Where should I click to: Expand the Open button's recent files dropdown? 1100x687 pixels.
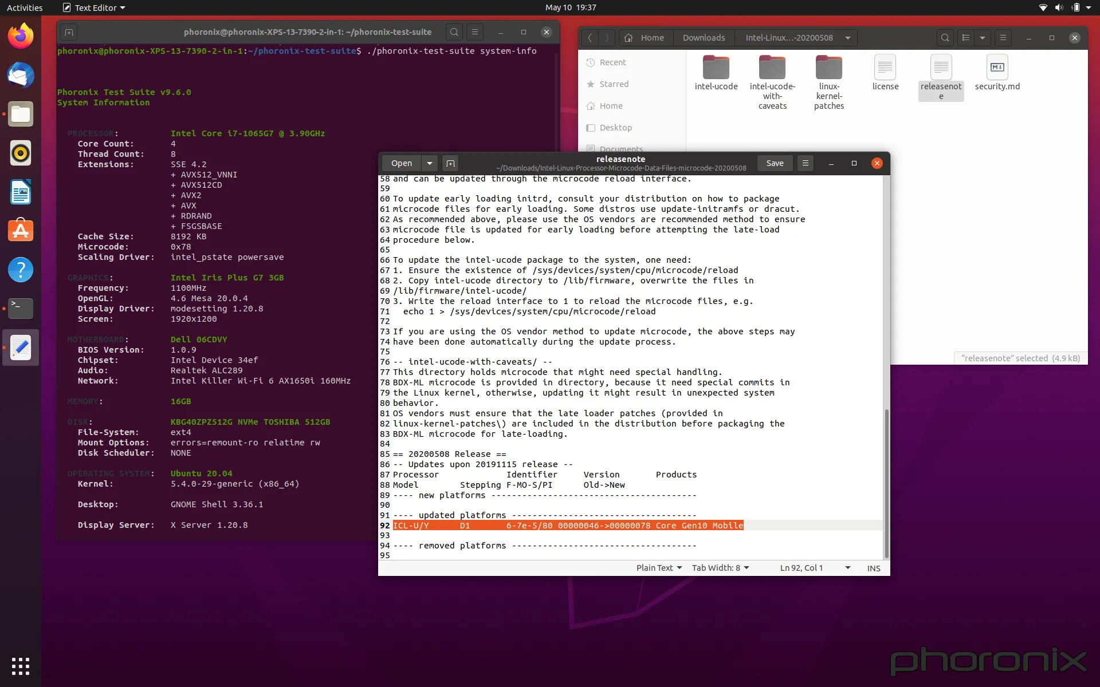pos(429,163)
